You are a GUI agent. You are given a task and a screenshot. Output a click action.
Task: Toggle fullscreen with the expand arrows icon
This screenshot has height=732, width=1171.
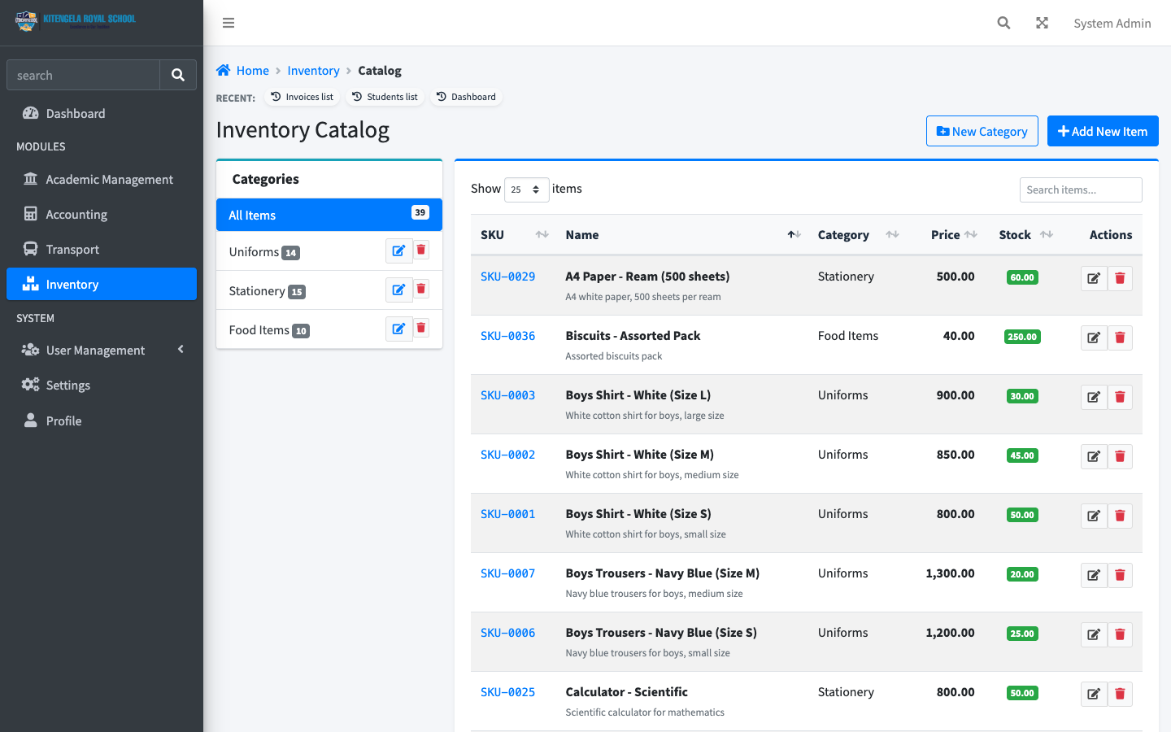click(1042, 23)
